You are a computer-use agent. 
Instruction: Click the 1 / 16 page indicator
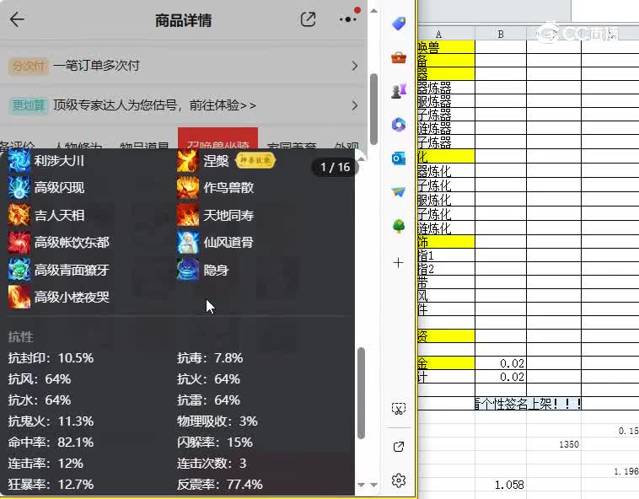point(336,167)
